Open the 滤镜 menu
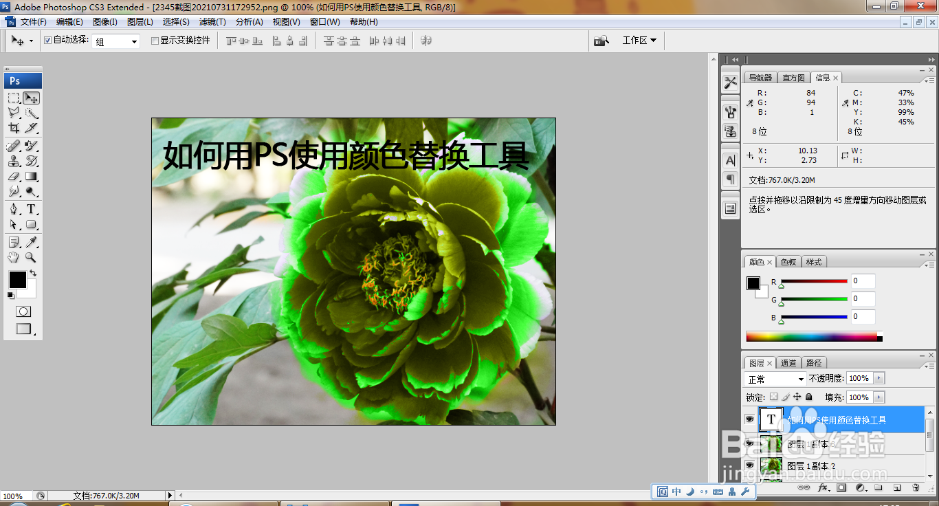This screenshot has height=506, width=939. (x=212, y=21)
